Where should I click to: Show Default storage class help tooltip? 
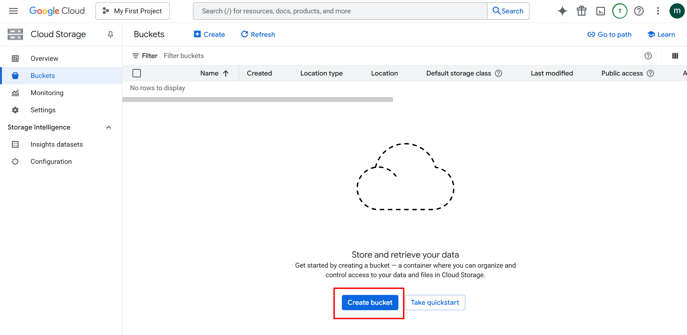coord(498,73)
